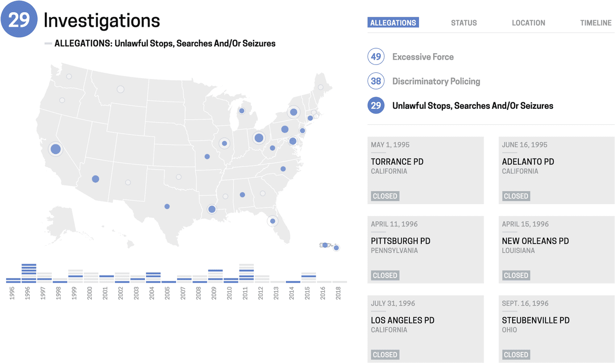Select the 2018 bar in timeline

click(x=340, y=282)
